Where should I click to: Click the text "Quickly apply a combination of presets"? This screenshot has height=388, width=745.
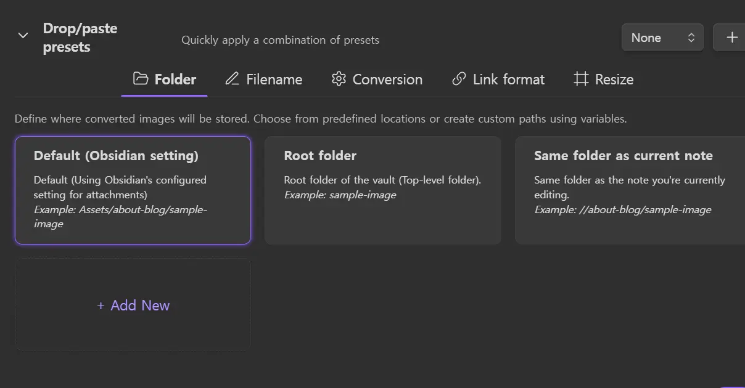tap(281, 40)
